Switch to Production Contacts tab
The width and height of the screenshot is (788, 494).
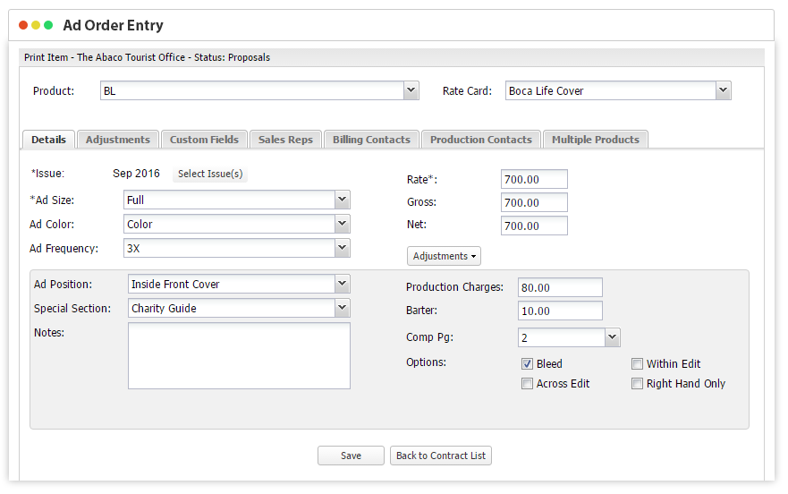481,140
